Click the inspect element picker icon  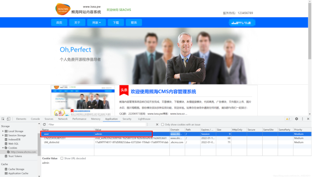point(3,119)
